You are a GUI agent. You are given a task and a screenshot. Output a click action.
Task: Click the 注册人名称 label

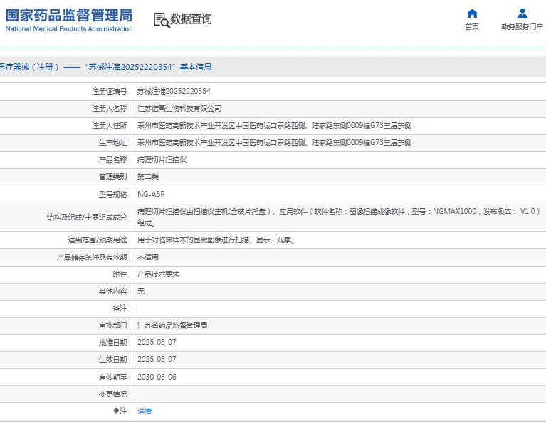pyautogui.click(x=110, y=109)
